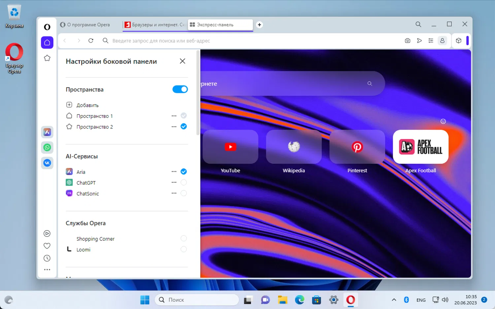Image resolution: width=495 pixels, height=309 pixels.
Task: Open WhatsApp messenger in the sidebar
Action: (x=47, y=147)
